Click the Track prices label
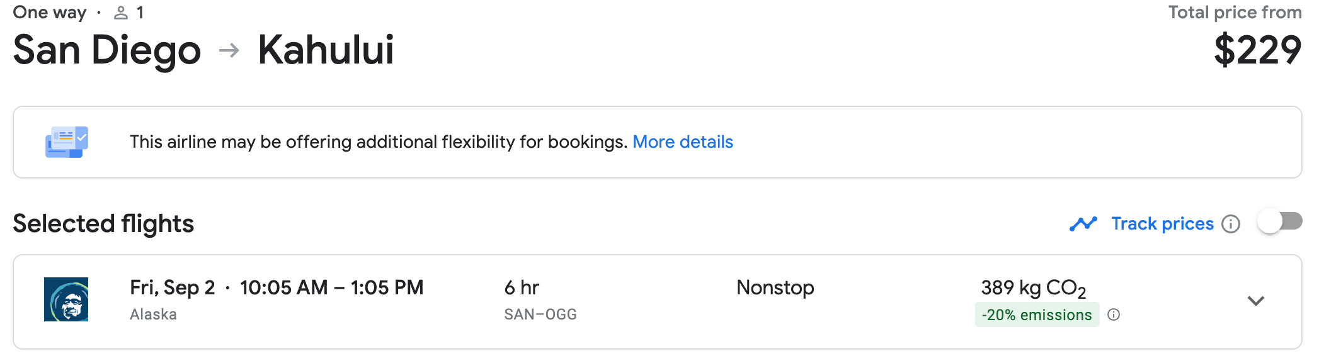Screen dimensions: 1319x361 (x=1162, y=224)
